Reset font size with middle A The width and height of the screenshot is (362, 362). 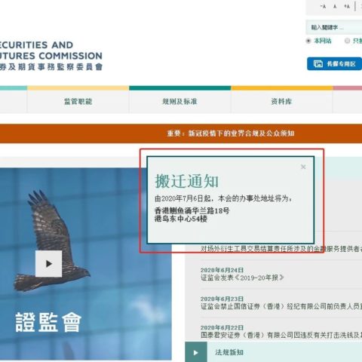click(335, 7)
